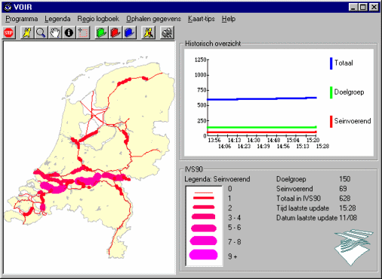Click the VOIR title bar system icon
Screen dimensions: 382x279
coord(8,7)
